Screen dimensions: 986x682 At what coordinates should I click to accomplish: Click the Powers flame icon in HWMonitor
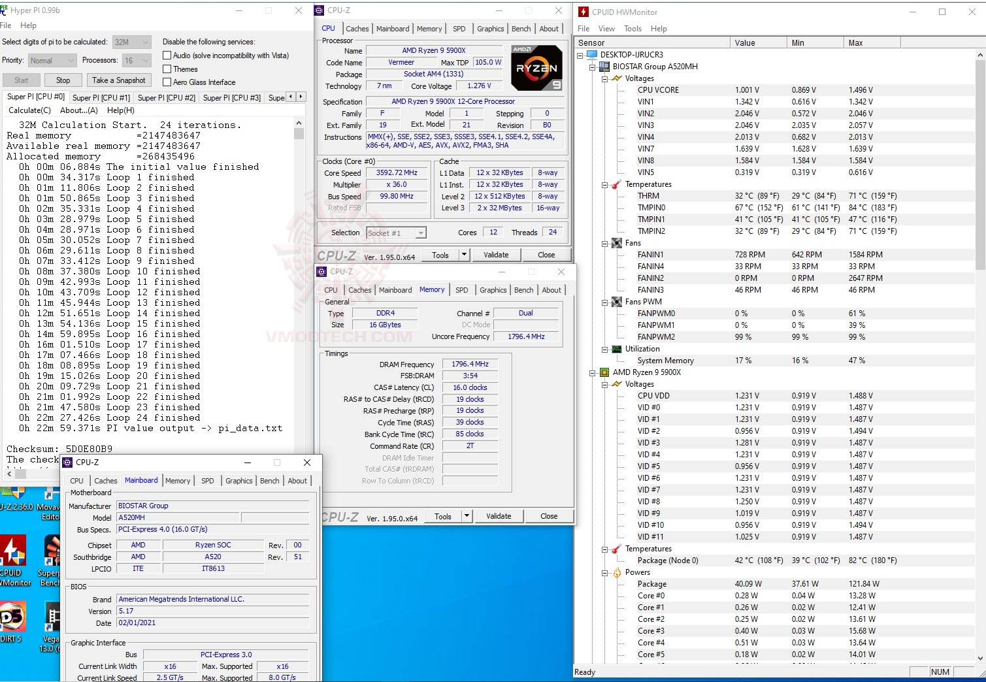[616, 572]
